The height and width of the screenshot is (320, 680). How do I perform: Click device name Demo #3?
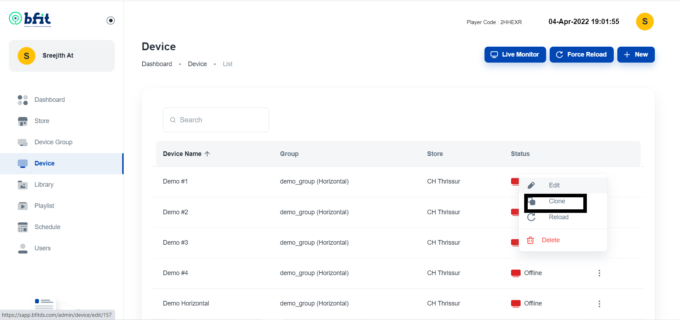(175, 243)
